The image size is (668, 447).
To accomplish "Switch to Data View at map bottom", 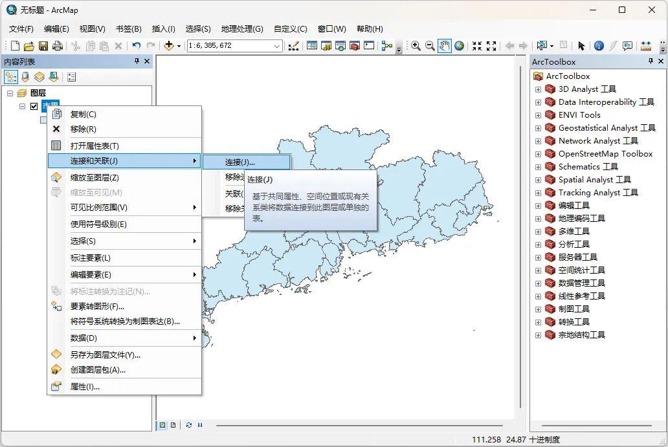I will pos(162,425).
